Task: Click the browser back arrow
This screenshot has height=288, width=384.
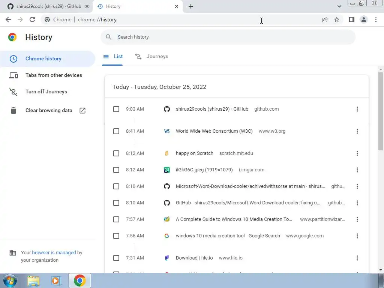Action: coord(8,19)
